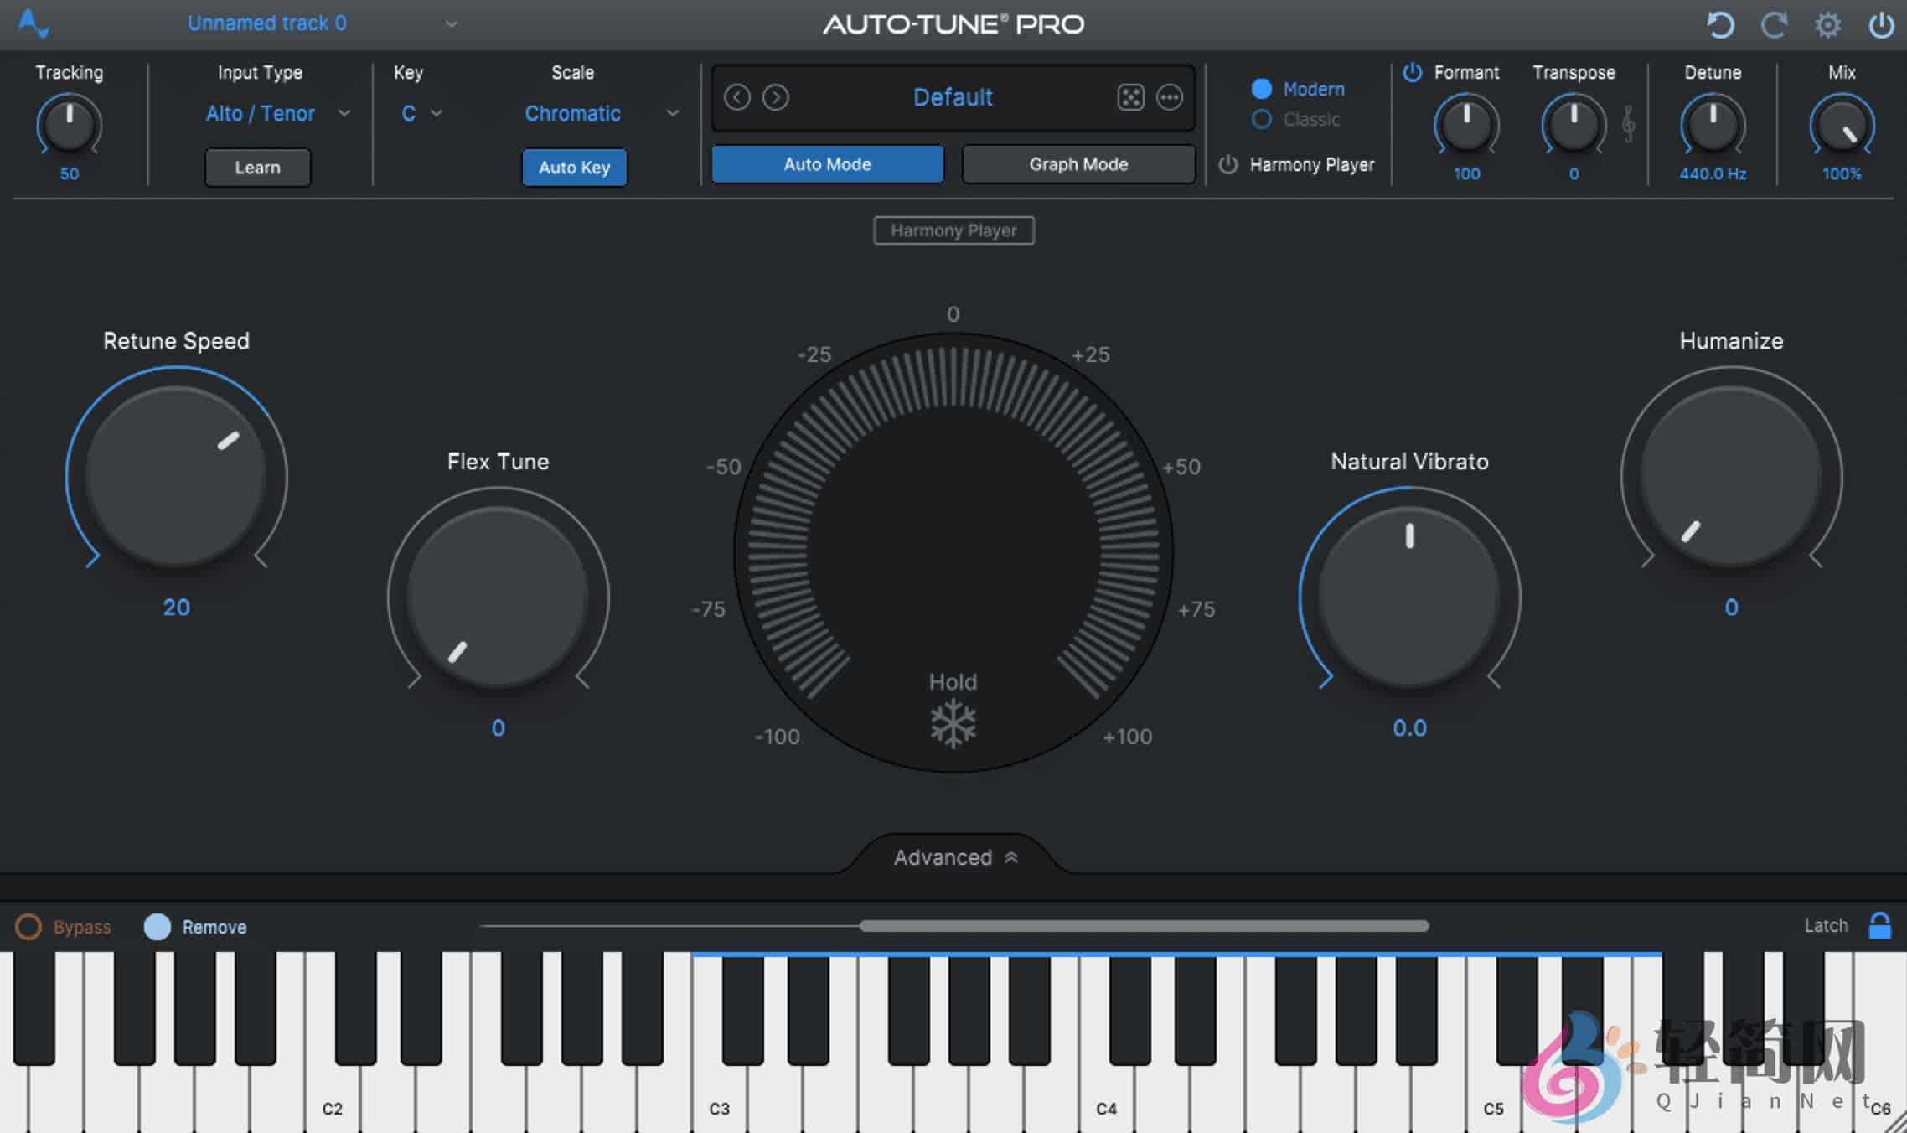Click the next preset arrow icon

776,97
